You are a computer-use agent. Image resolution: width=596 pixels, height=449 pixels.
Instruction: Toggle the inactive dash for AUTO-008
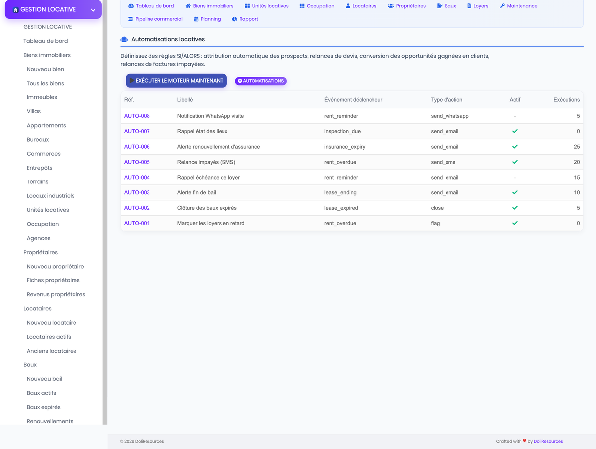click(x=515, y=116)
